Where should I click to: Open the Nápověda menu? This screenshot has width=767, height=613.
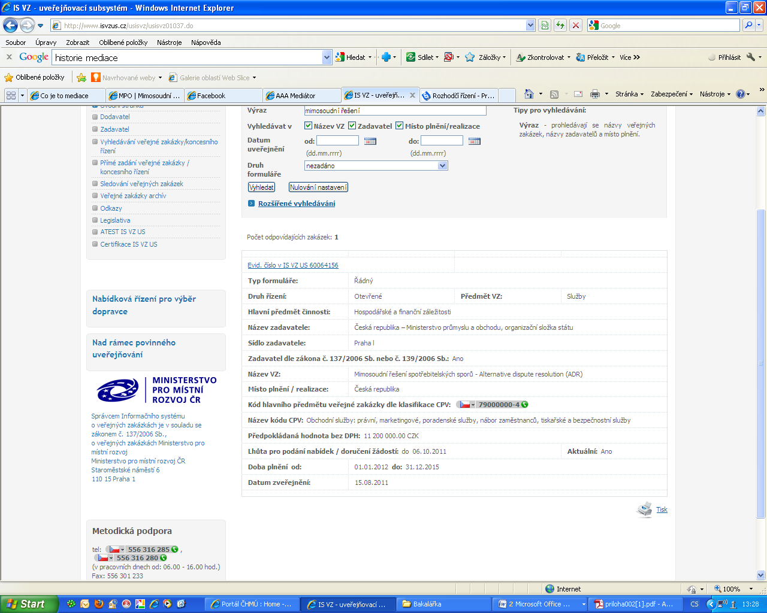pos(206,43)
